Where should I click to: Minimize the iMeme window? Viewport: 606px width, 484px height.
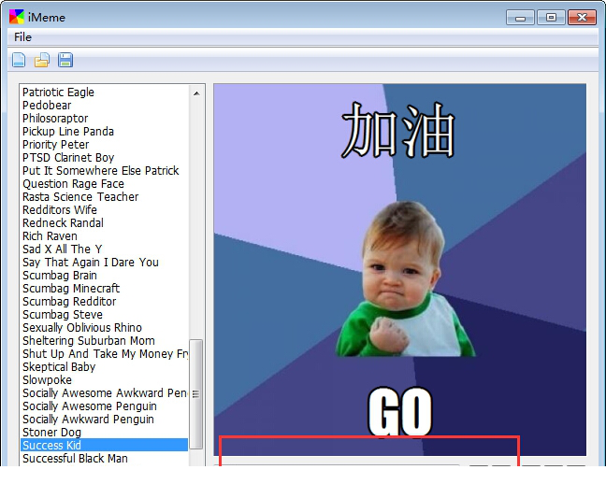pos(520,18)
